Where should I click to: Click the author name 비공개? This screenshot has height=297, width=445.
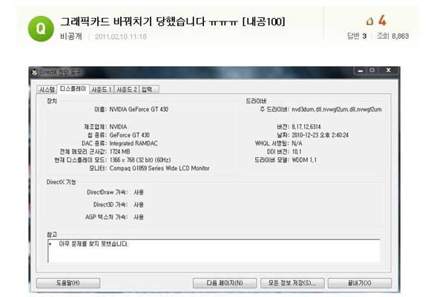(x=71, y=36)
